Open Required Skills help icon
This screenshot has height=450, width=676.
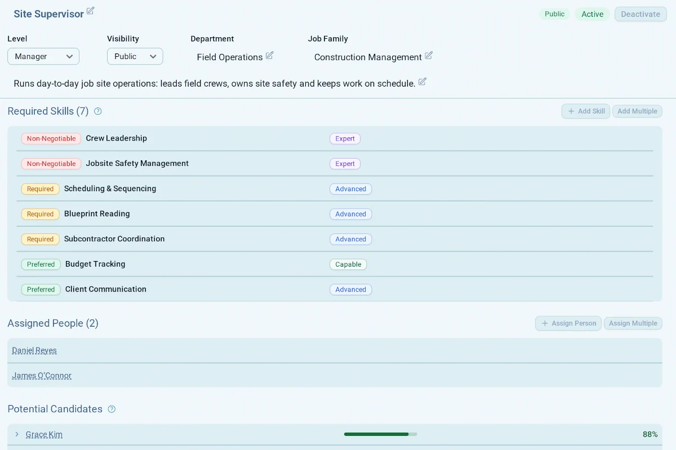click(98, 111)
